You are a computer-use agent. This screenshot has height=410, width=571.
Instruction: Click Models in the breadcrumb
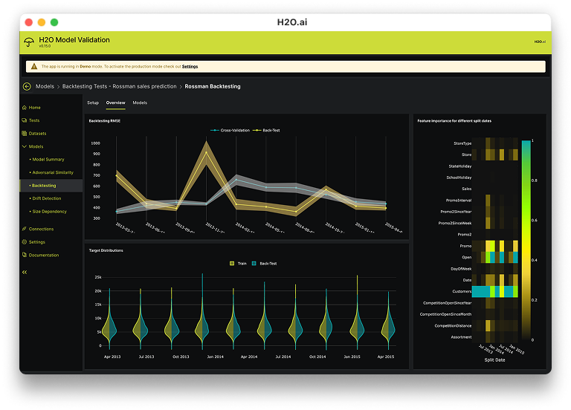(45, 86)
